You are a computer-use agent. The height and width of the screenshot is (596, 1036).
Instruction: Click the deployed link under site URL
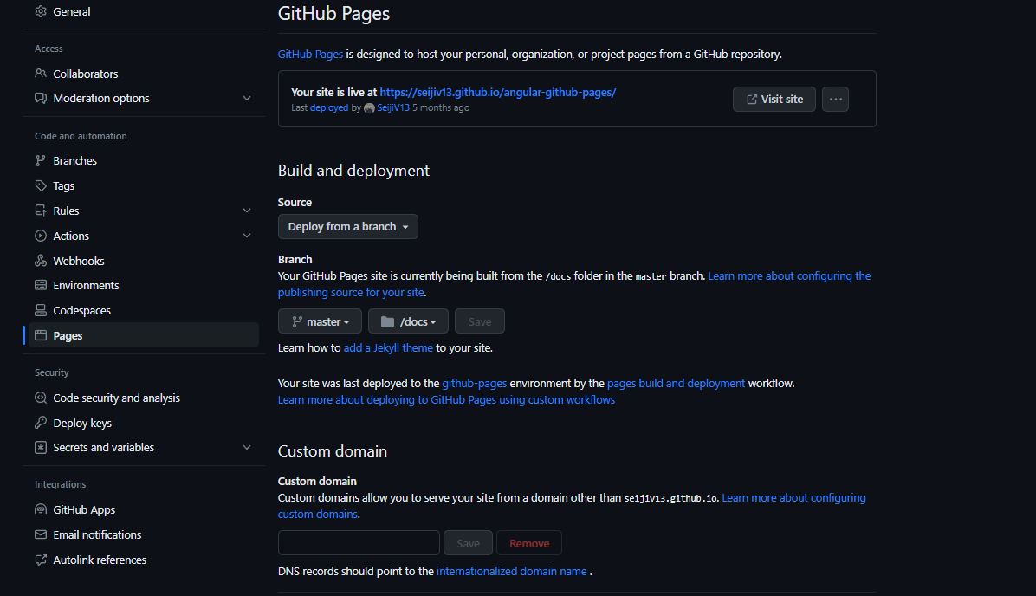[329, 107]
